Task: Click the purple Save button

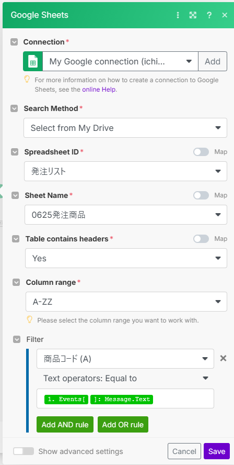Action: [x=217, y=451]
